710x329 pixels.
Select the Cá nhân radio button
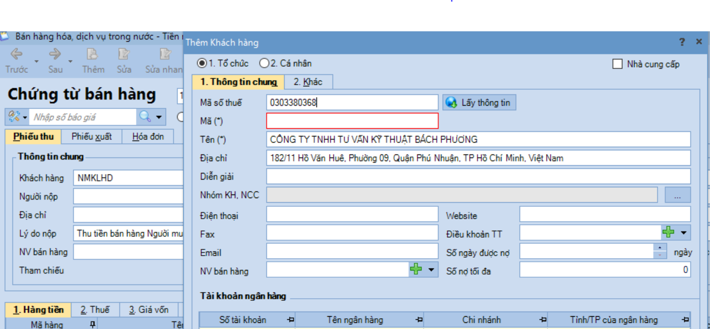point(264,63)
